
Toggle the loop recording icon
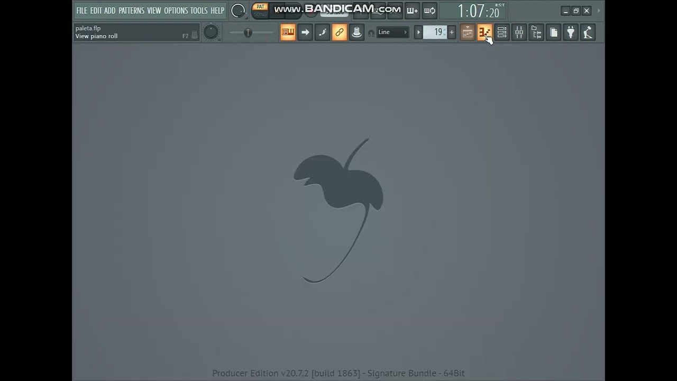[429, 11]
